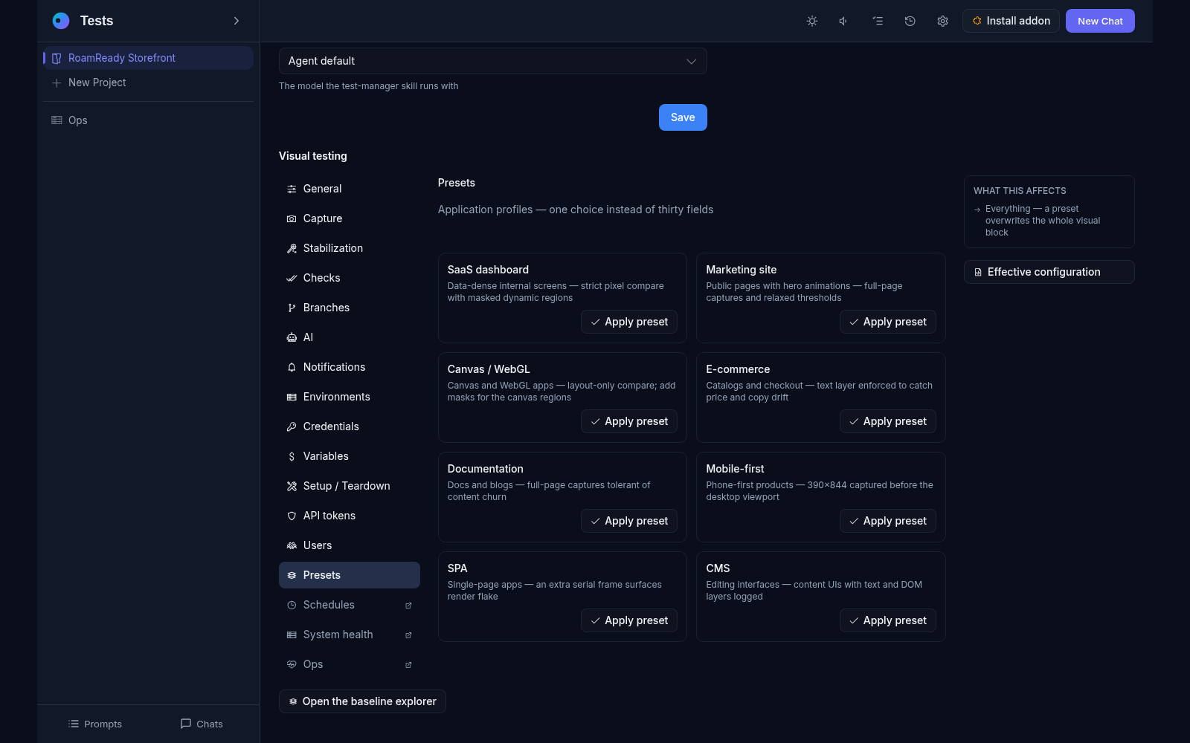Go to Variables settings

click(x=350, y=456)
